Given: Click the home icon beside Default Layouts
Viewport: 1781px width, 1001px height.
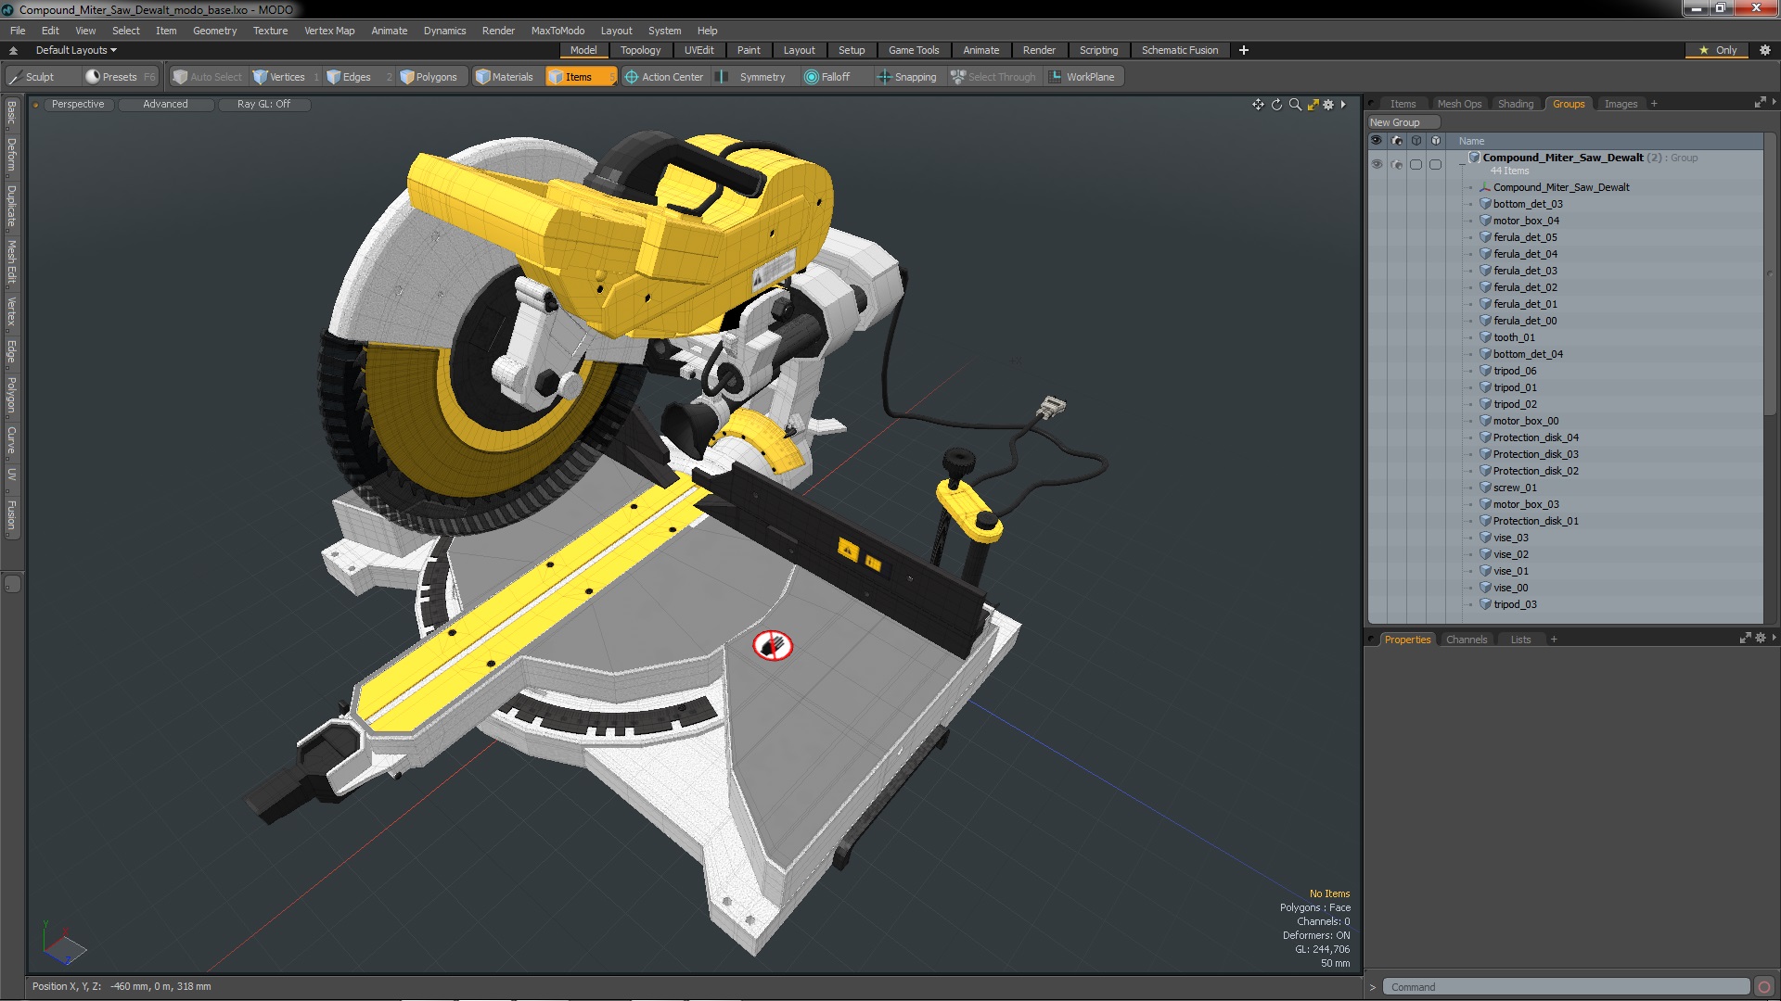Looking at the screenshot, I should click(x=13, y=50).
